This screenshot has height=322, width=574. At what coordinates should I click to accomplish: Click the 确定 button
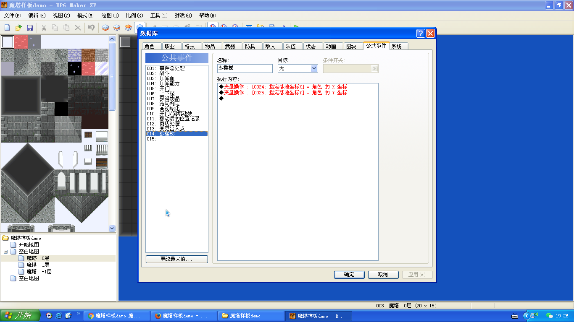point(349,275)
